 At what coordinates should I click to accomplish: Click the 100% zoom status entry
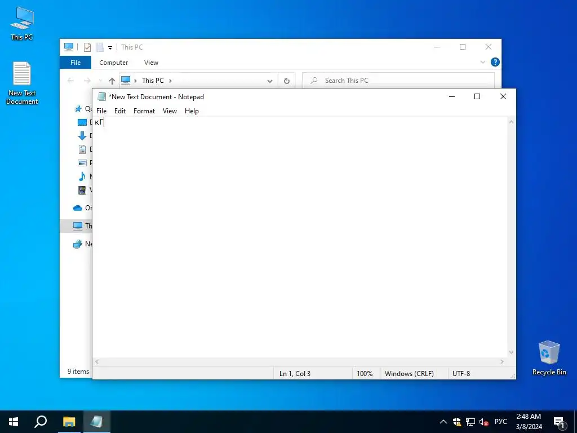pyautogui.click(x=365, y=373)
